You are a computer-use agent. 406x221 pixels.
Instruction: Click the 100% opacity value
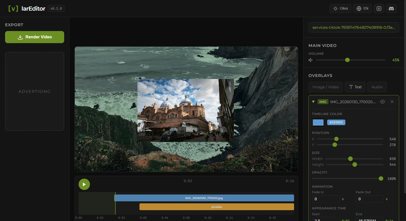pyautogui.click(x=392, y=179)
